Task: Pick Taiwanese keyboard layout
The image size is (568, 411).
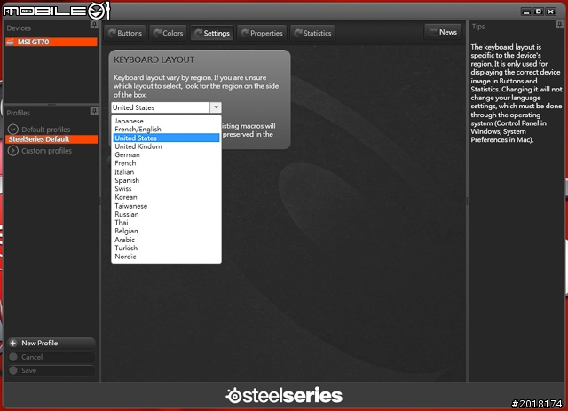Action: point(166,206)
